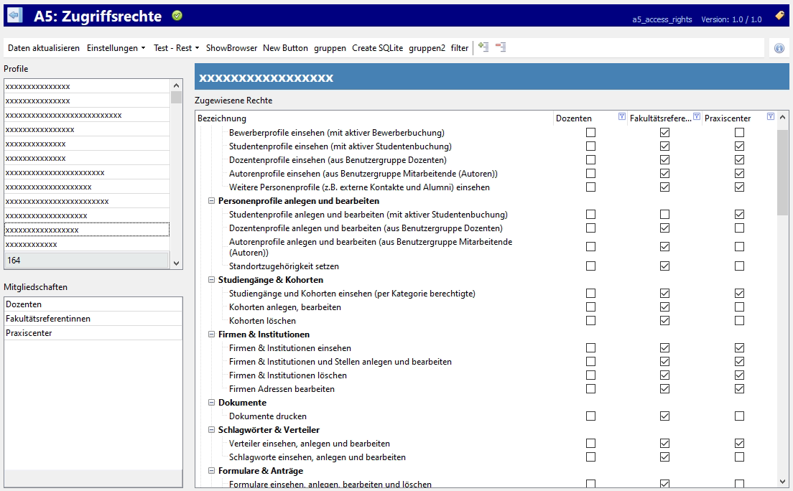Open the Test - Rest dropdown

[x=176, y=48]
